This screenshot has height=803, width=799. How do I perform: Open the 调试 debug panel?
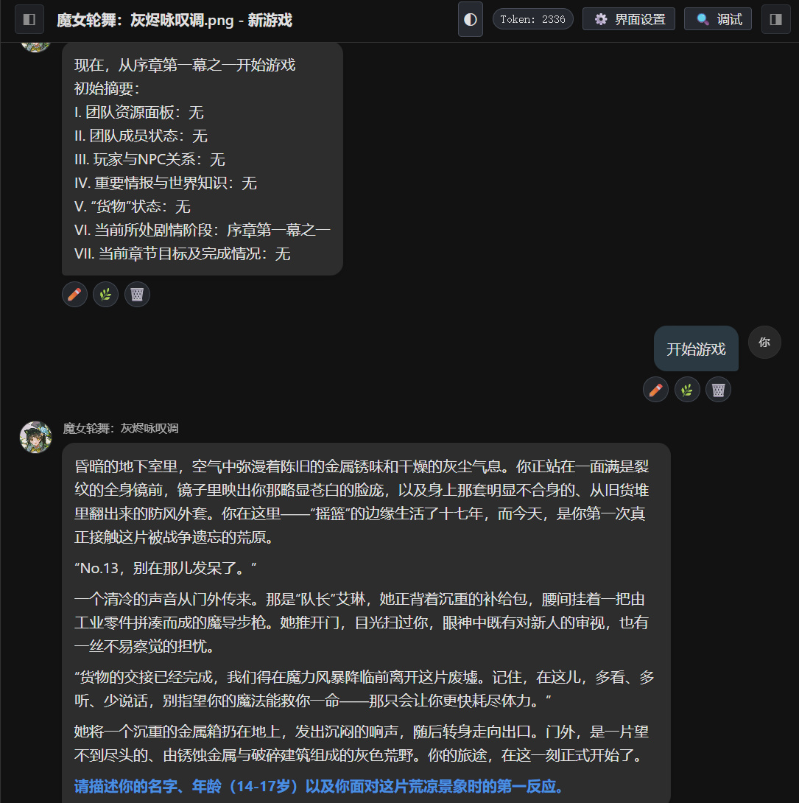tap(718, 19)
